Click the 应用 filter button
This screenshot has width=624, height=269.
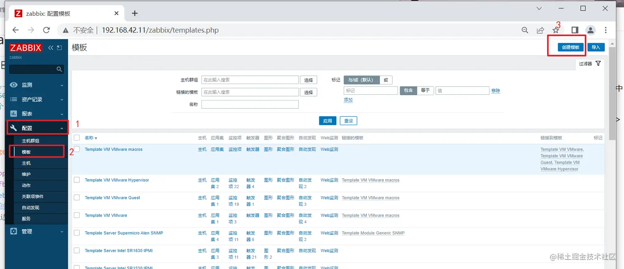(328, 121)
